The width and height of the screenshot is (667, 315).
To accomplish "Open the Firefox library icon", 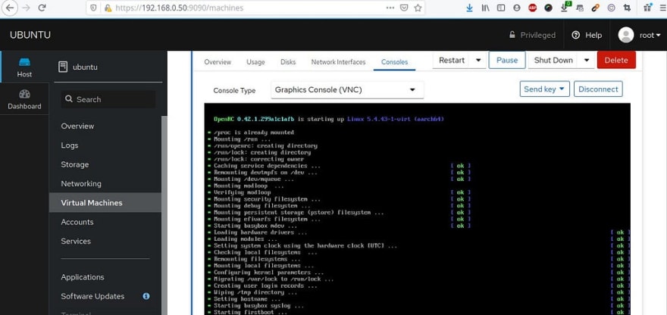I will (x=485, y=8).
